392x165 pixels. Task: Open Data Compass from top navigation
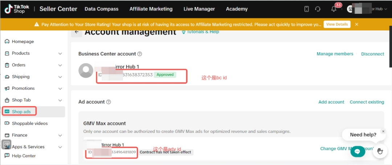(102, 9)
